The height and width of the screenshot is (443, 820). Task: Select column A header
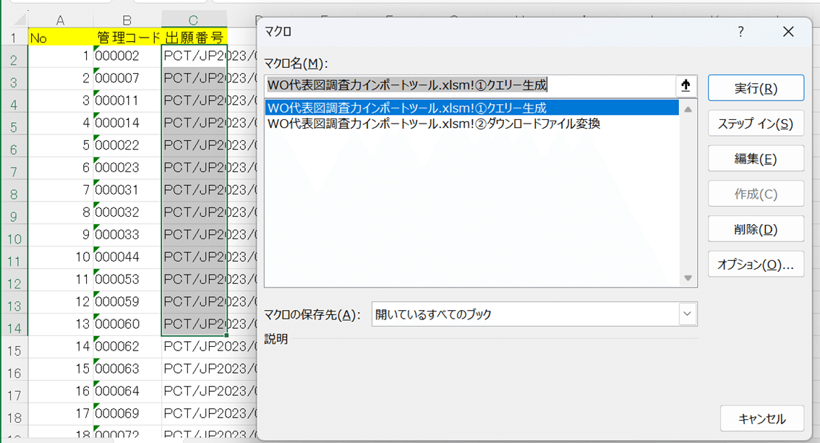click(x=61, y=20)
